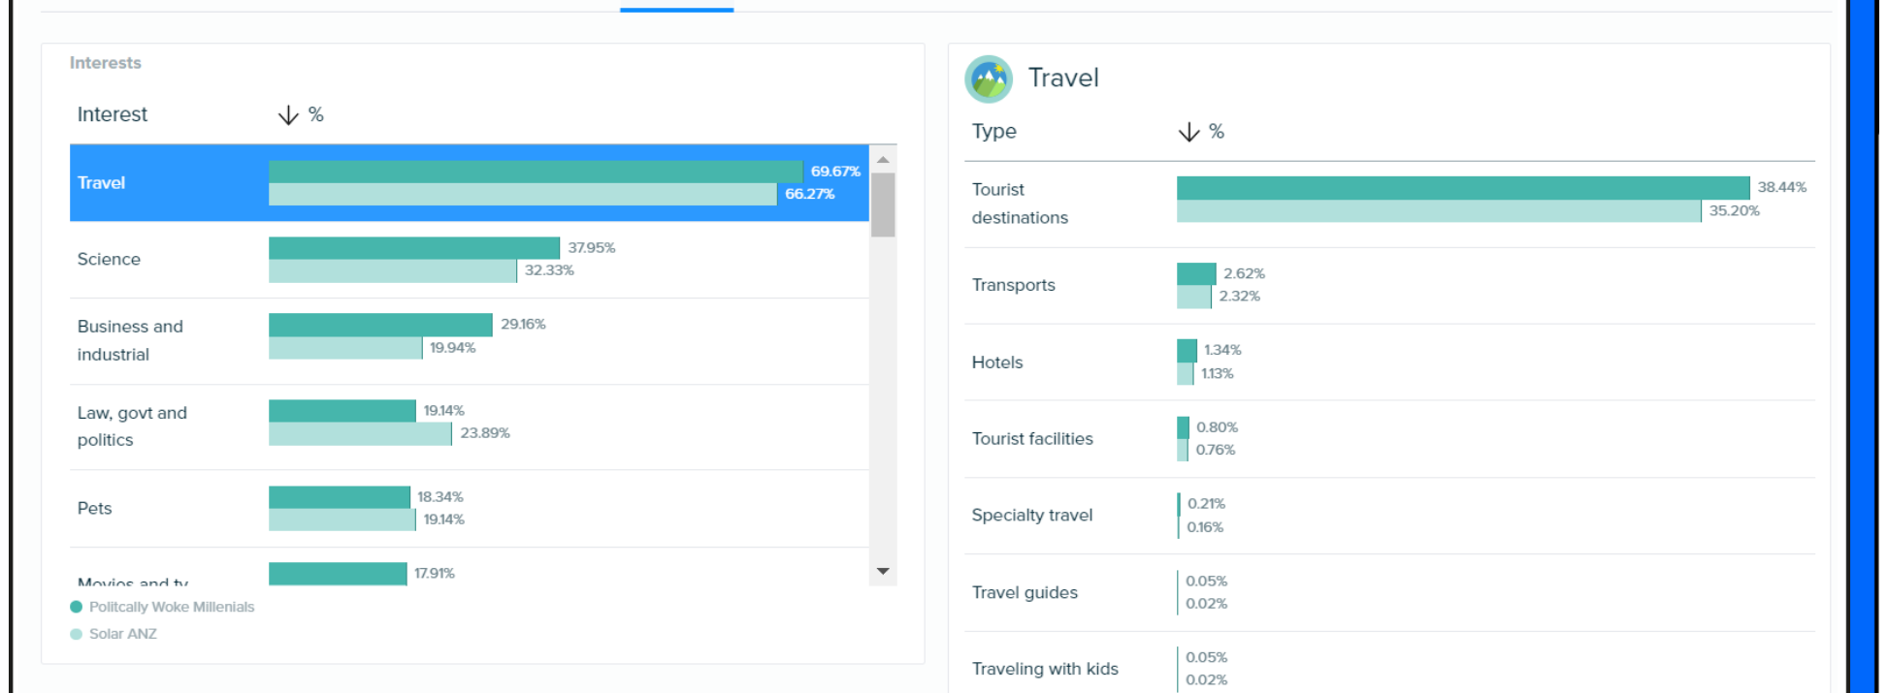Click the active tab underline at top
Screen dimensions: 1888x693
point(676,10)
